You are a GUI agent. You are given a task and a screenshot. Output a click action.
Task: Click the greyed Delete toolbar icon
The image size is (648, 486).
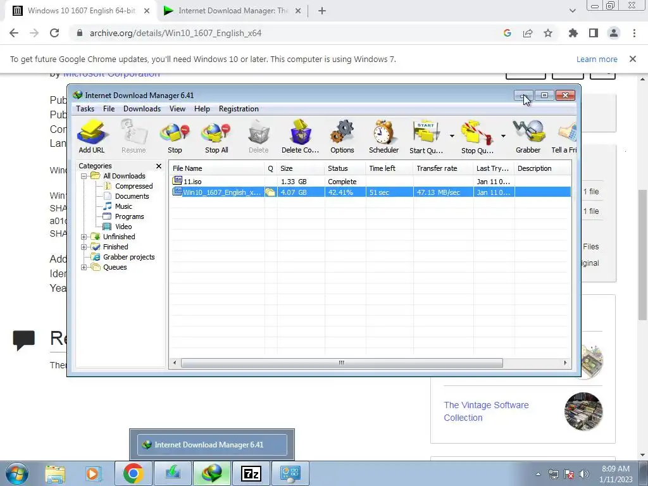pos(258,137)
